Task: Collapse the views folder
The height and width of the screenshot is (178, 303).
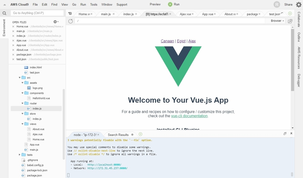Action: click(x=22, y=124)
